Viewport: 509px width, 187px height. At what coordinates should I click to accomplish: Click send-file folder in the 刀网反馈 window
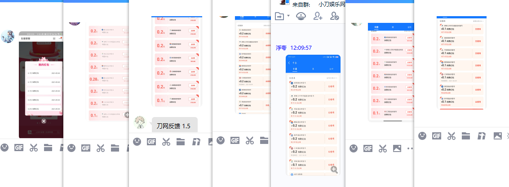point(181,141)
